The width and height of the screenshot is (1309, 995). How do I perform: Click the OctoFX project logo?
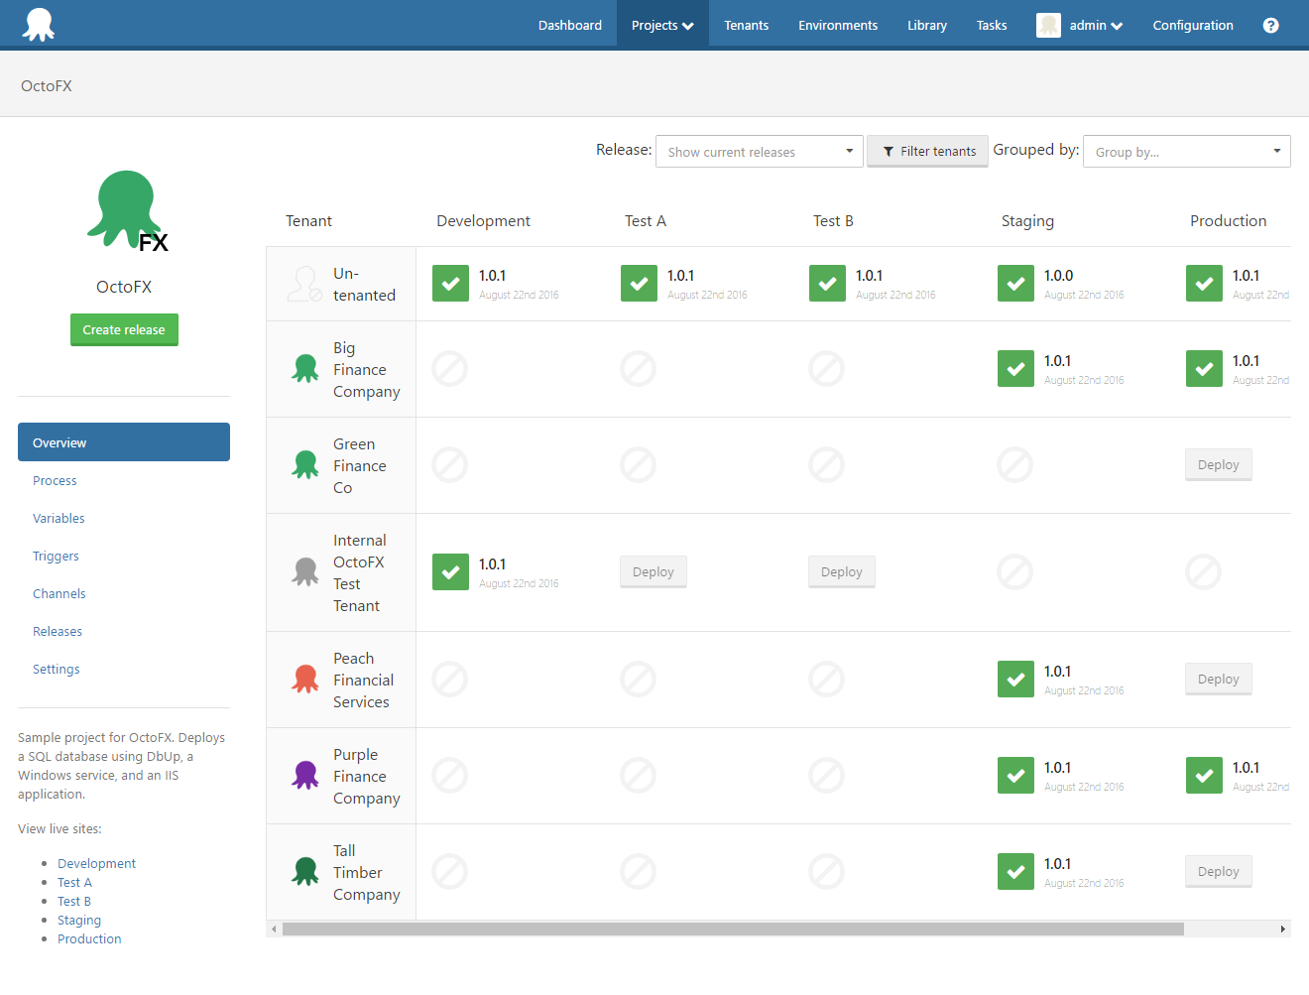tap(124, 208)
